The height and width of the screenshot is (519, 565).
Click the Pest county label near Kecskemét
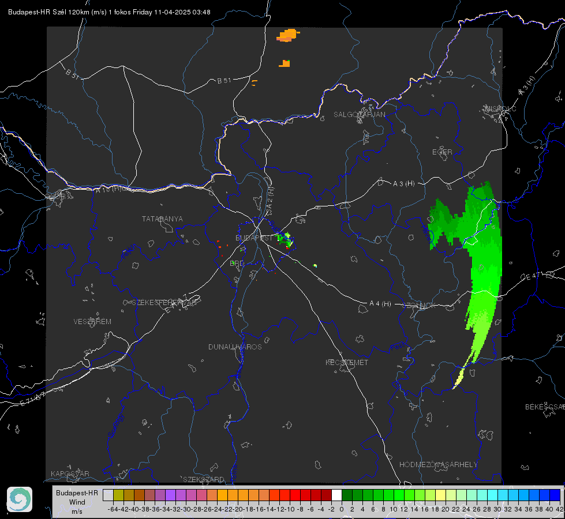click(397, 347)
